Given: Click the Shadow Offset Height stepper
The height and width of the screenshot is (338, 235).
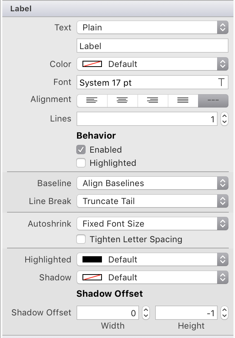Looking at the screenshot, I should pyautogui.click(x=224, y=312).
